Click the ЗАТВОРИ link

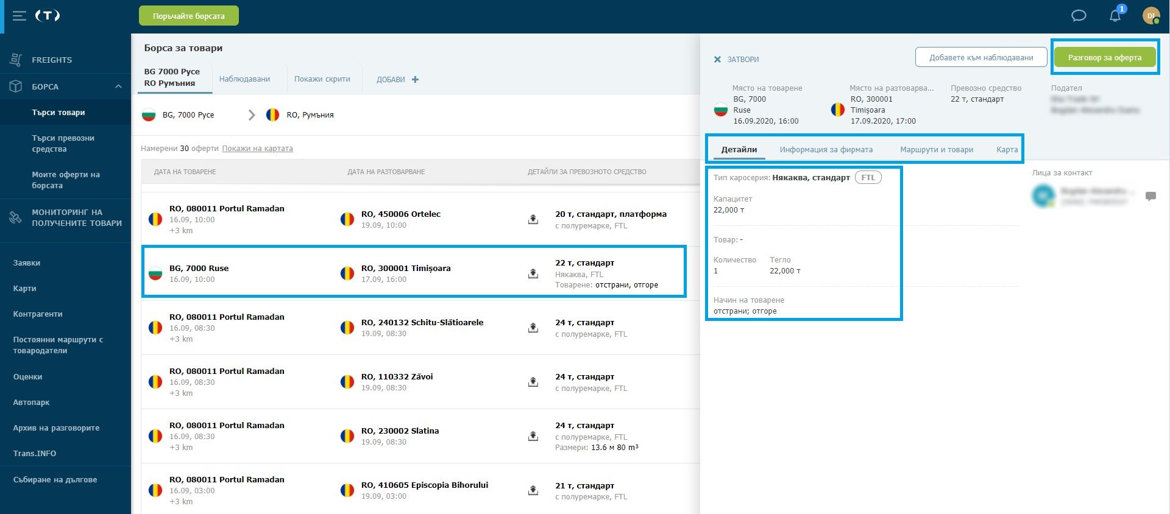coord(743,60)
